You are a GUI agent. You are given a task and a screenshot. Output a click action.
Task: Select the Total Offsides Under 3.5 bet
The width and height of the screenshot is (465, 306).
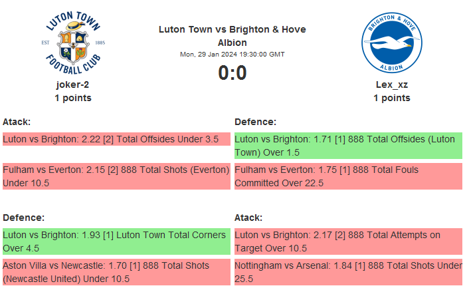pyautogui.click(x=111, y=139)
